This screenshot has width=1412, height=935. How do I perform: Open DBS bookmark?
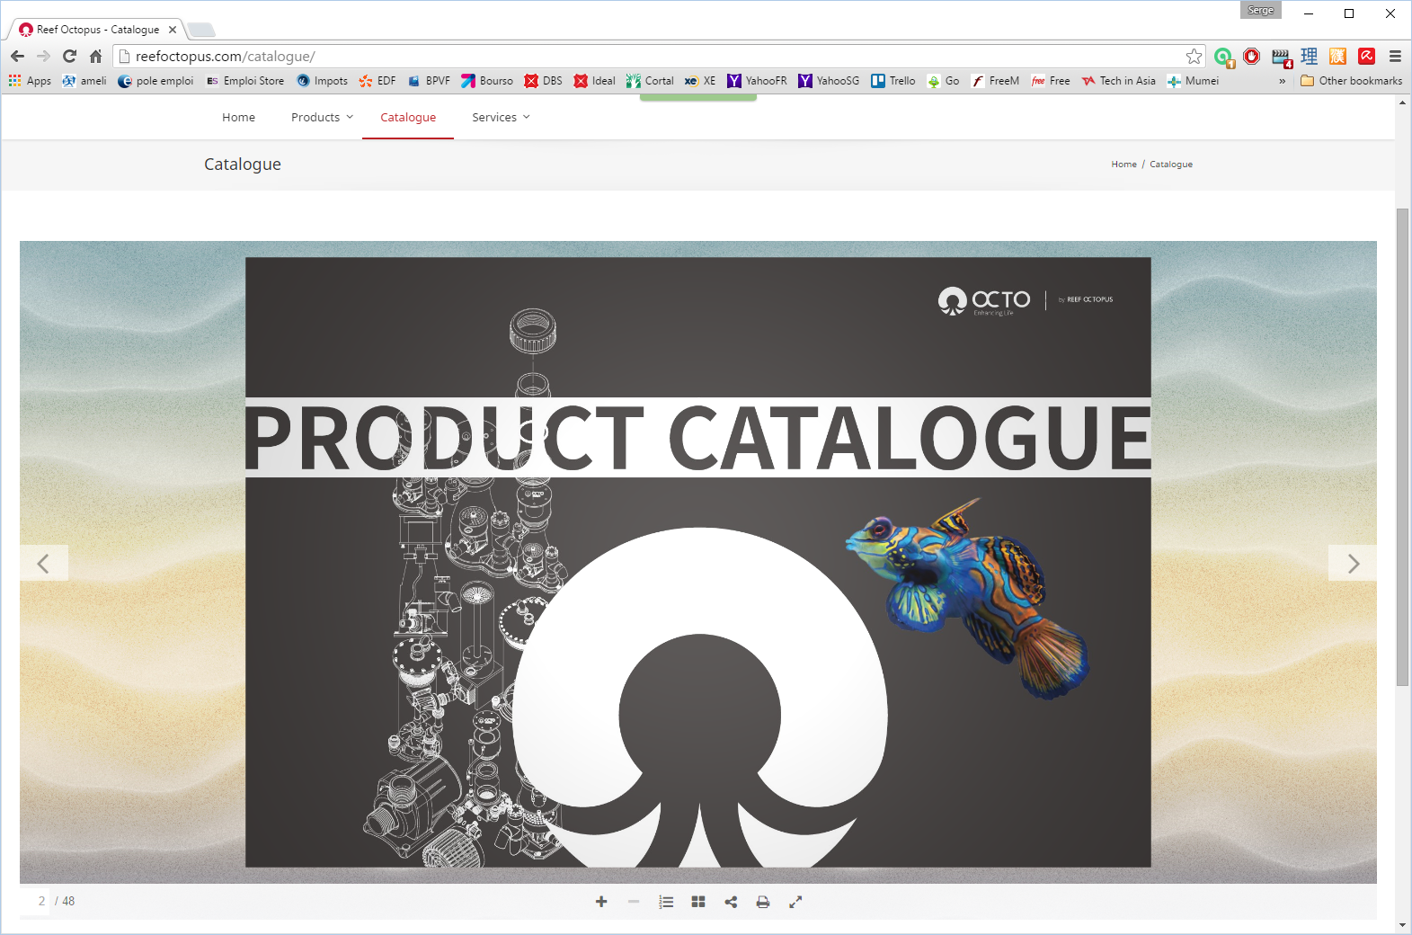click(544, 81)
